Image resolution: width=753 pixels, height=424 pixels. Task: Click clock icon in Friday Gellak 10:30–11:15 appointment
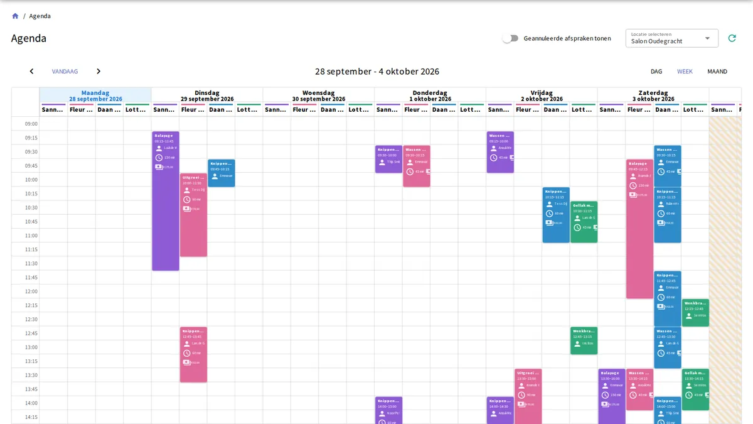coord(577,227)
